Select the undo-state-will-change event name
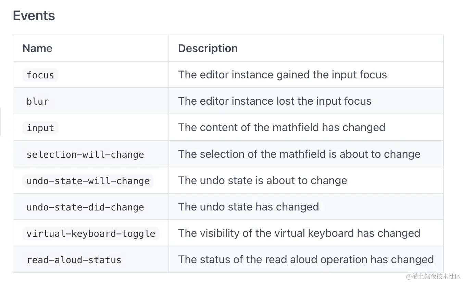Viewport: 463px width, 282px height. coord(88,181)
